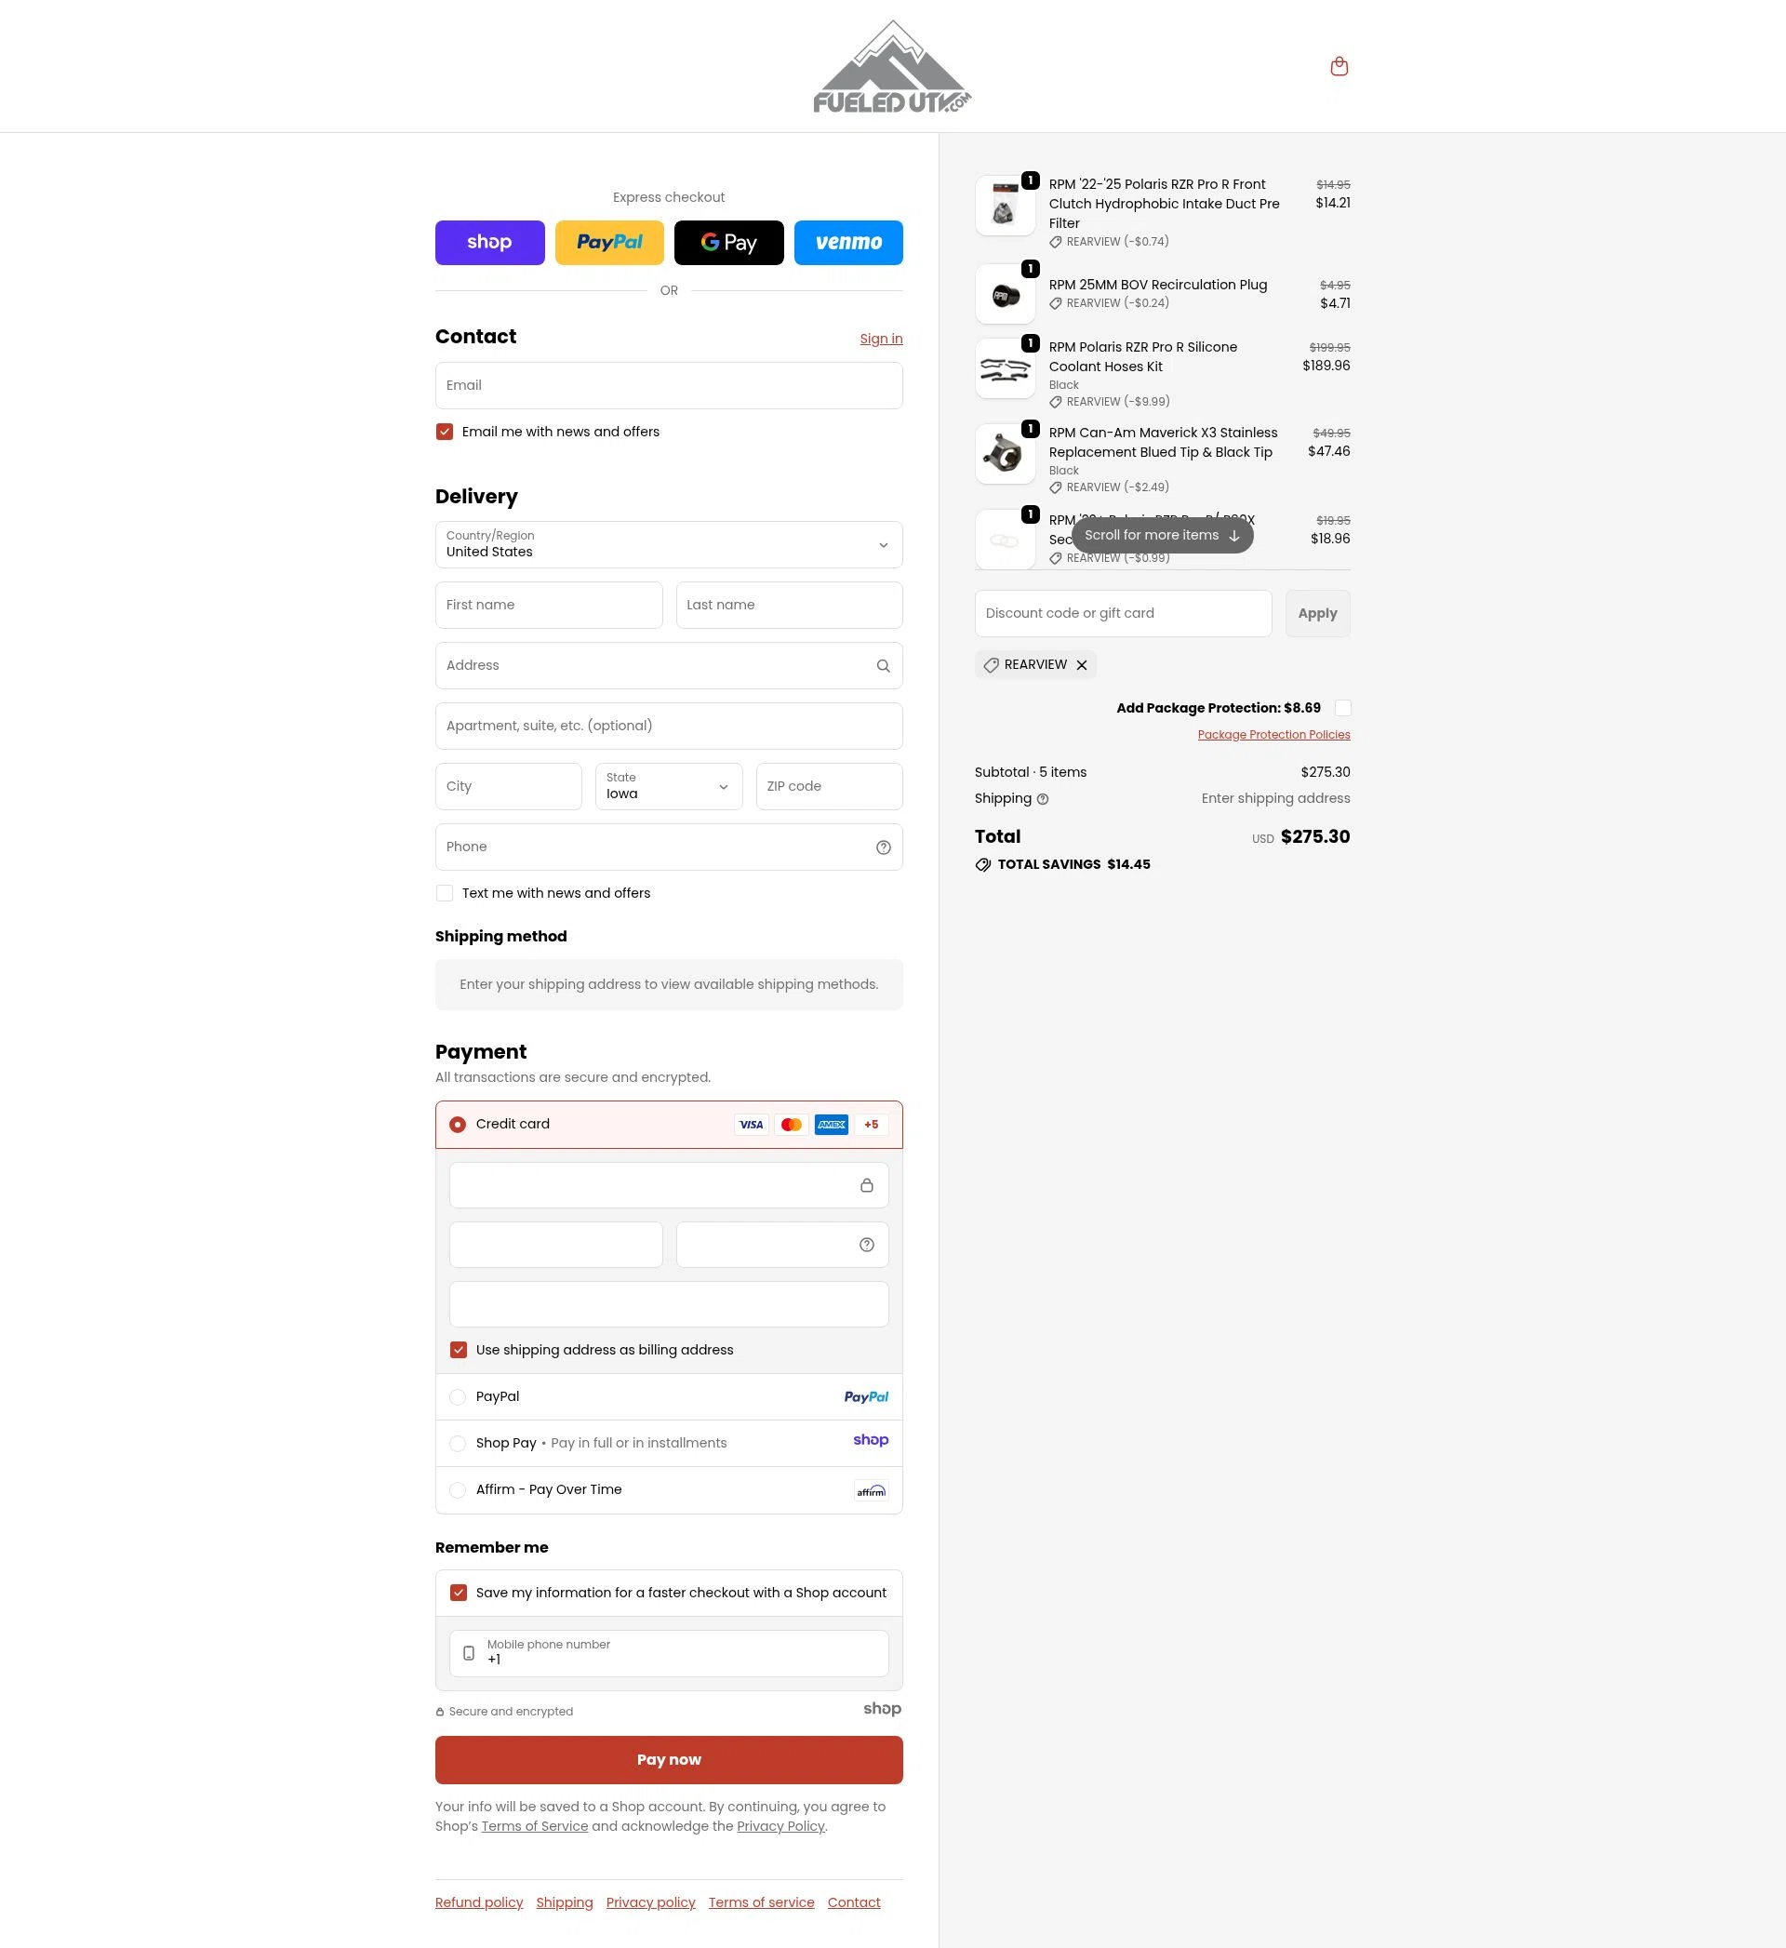Toggle Text me with news and offers

pos(445,894)
